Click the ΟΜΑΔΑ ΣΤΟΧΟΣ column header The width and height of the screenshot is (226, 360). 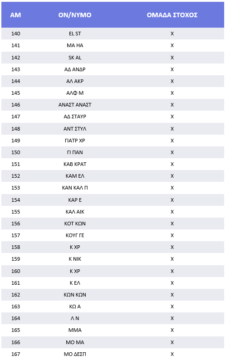click(172, 15)
